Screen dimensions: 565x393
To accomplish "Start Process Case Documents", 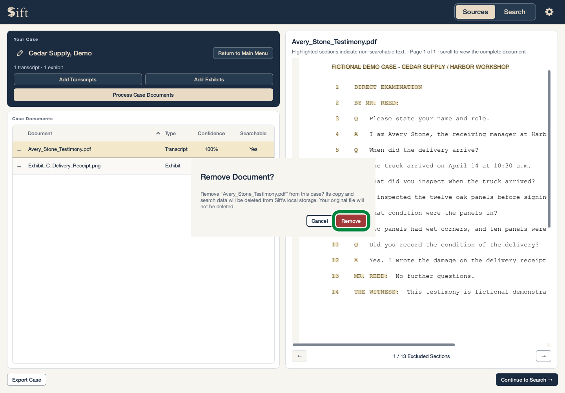I will 143,95.
